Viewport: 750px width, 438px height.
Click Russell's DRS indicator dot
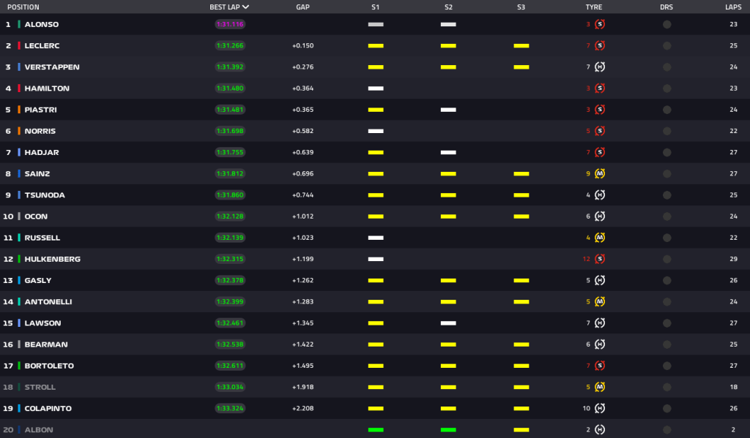click(x=667, y=238)
